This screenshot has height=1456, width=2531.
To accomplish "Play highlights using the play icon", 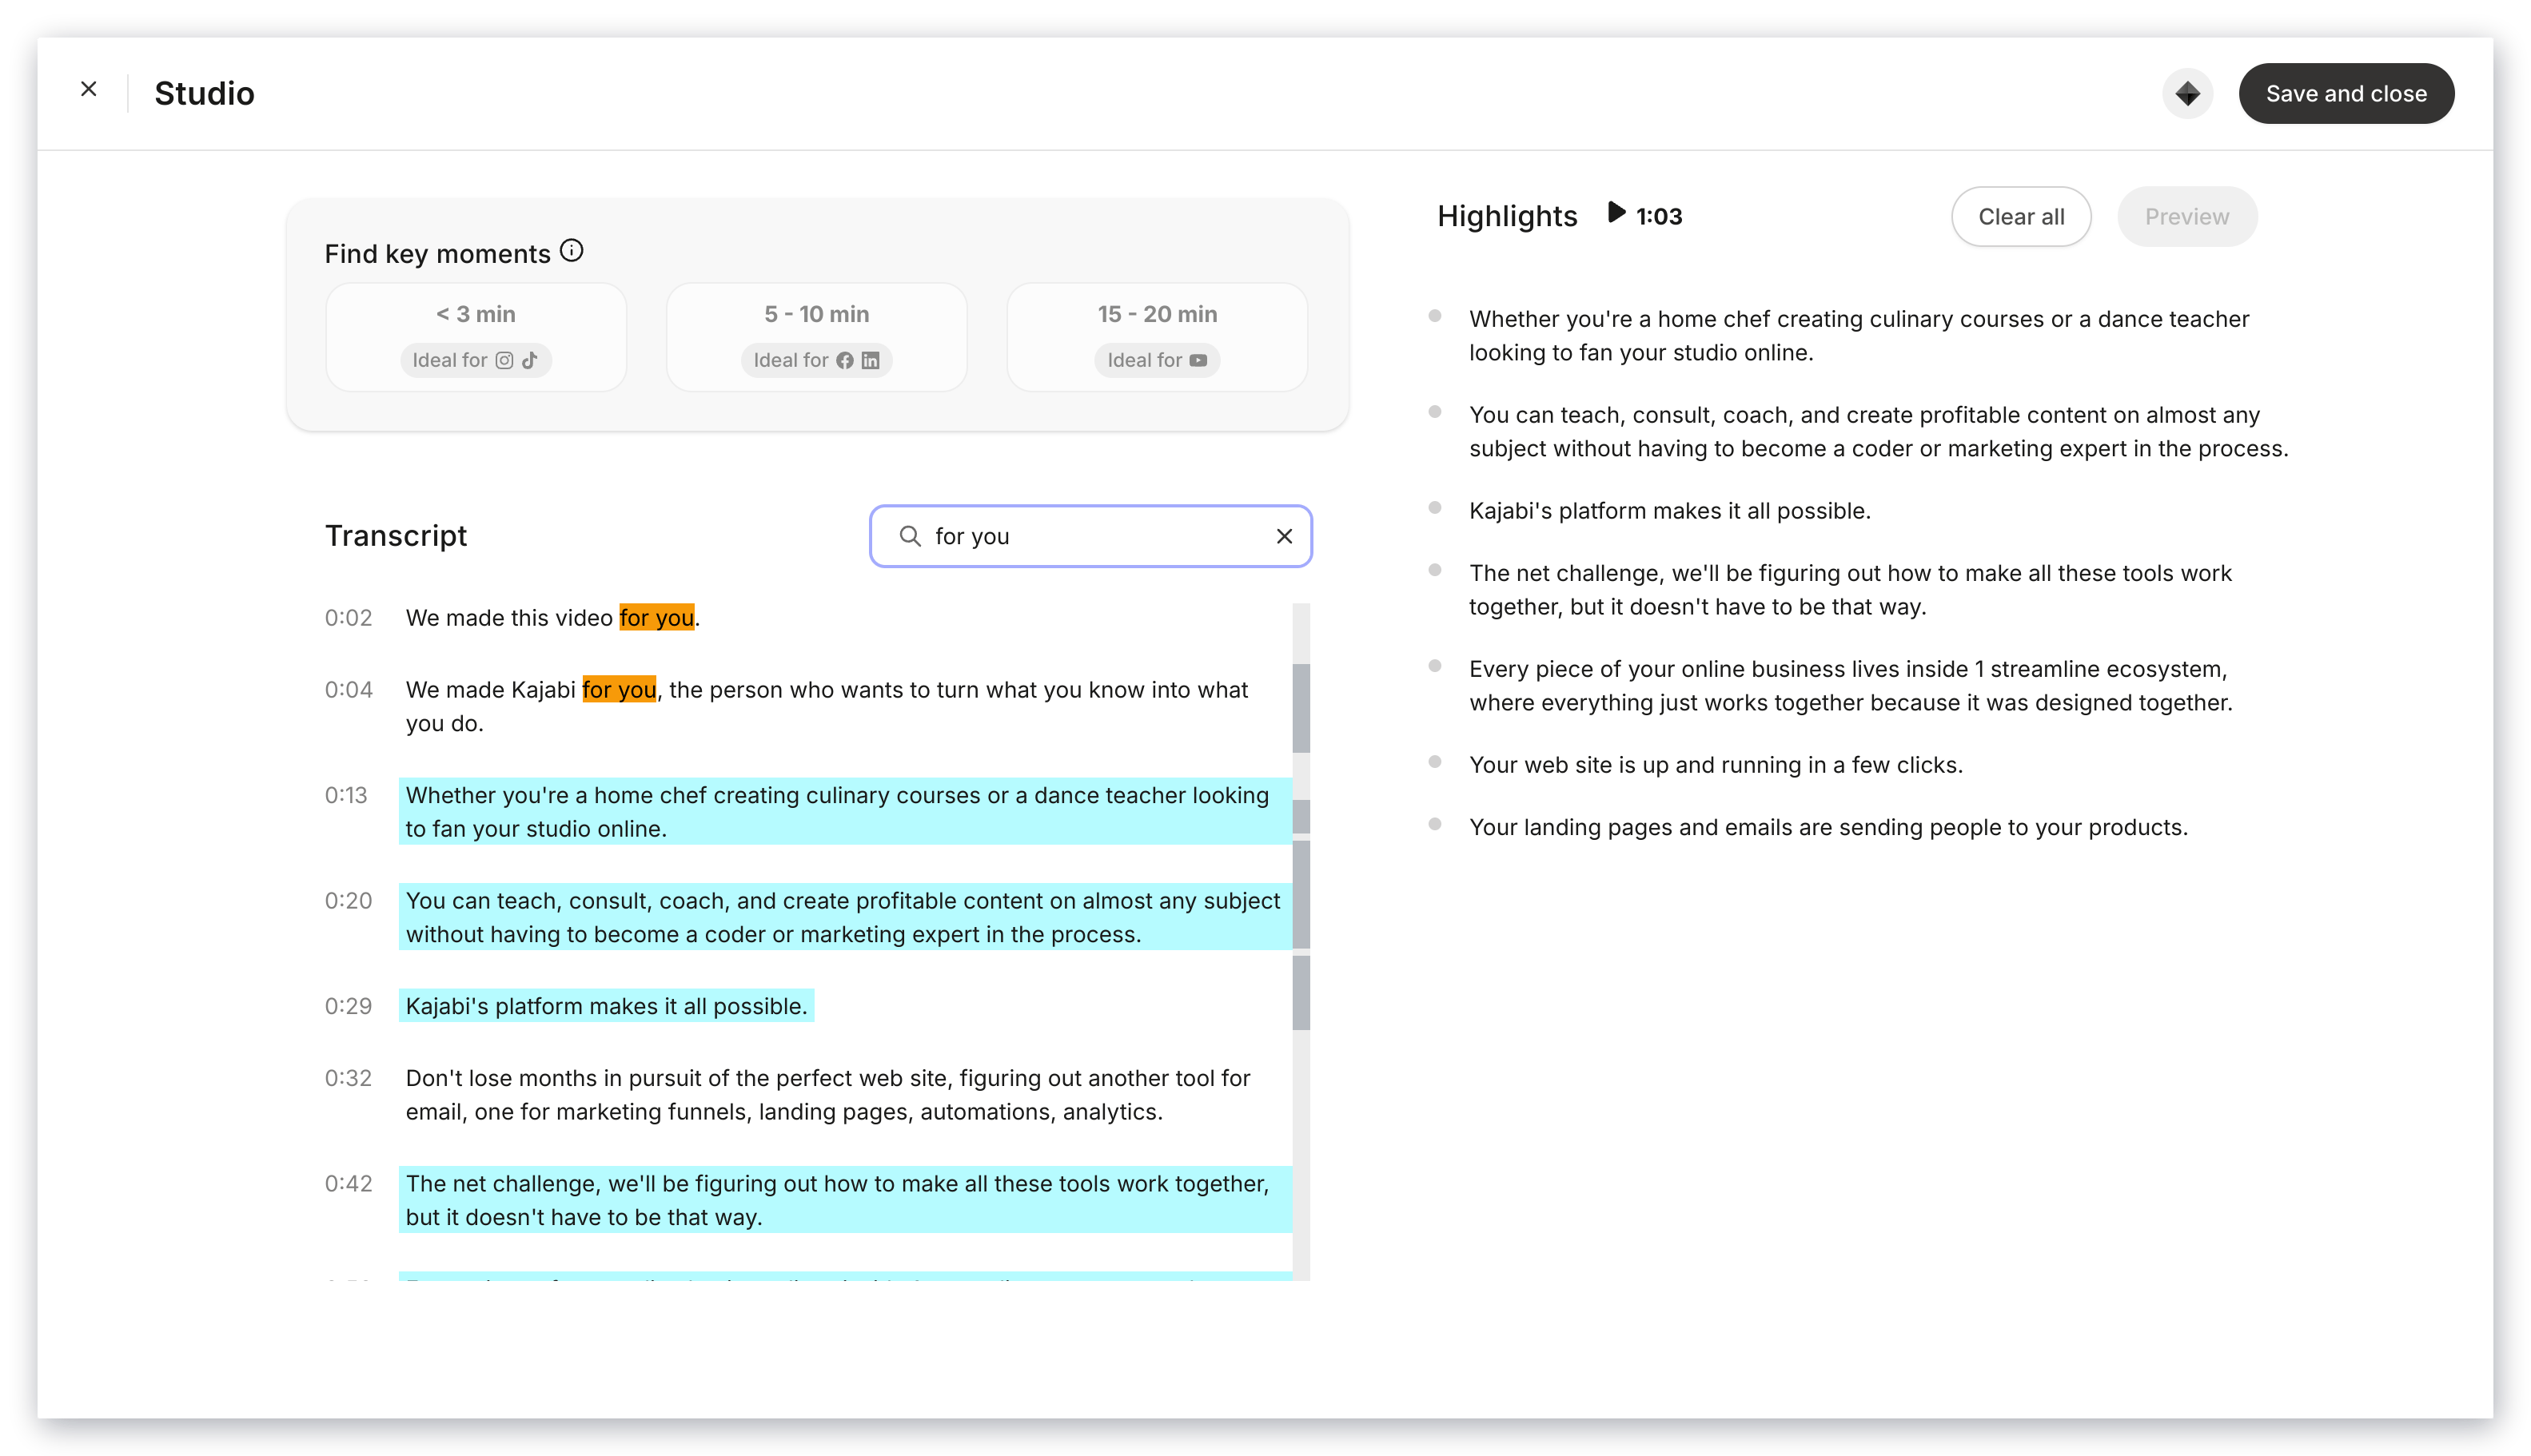I will 1615,213.
